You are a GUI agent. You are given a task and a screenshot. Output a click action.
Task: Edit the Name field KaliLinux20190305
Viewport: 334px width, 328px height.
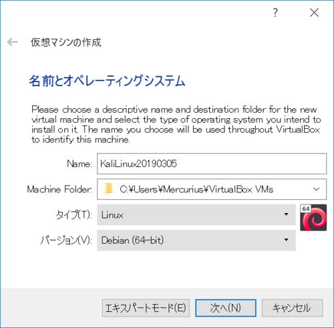[x=212, y=164]
